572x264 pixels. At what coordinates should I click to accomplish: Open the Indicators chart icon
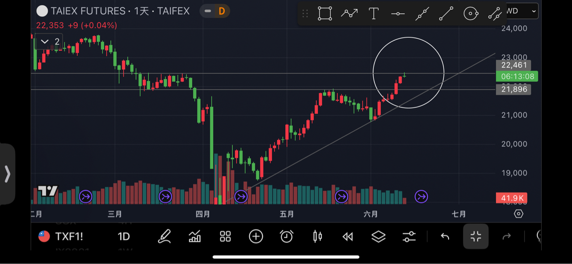pos(195,236)
